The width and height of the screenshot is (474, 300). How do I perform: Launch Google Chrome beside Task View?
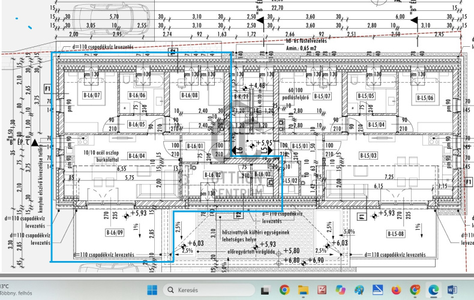coord(284,290)
